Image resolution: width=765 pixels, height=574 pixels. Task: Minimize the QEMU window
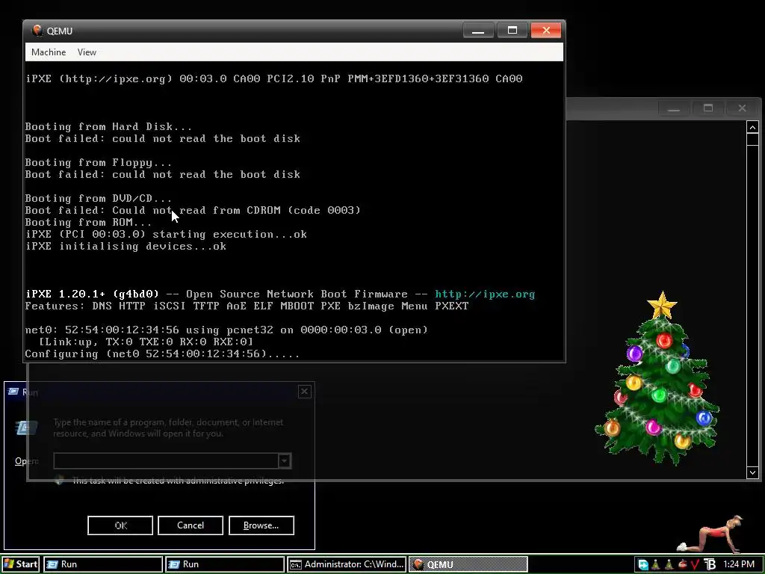(x=478, y=30)
